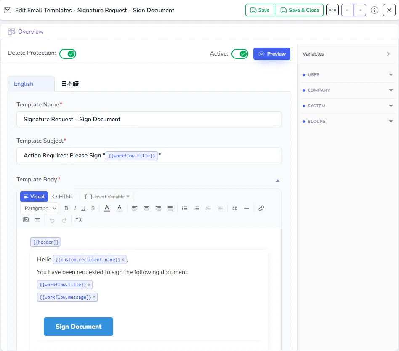Click Save & Close
The width and height of the screenshot is (399, 351).
click(x=300, y=10)
